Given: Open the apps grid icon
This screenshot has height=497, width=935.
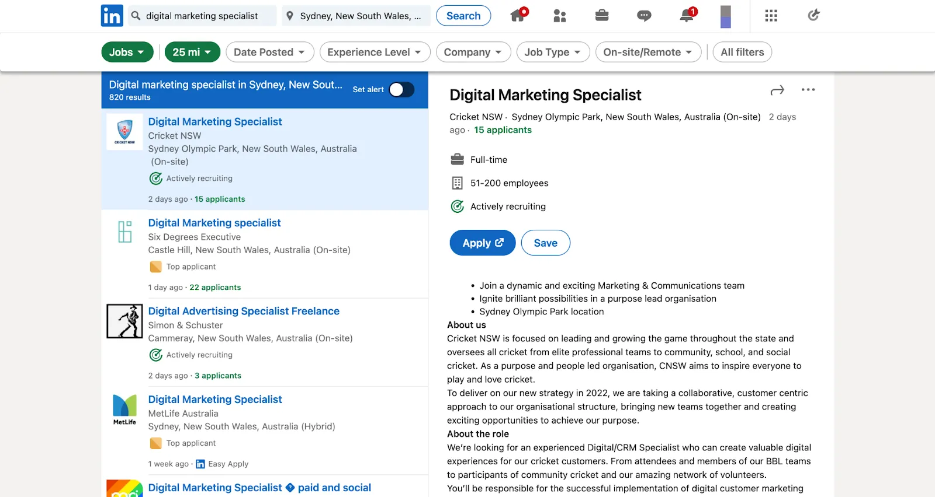Looking at the screenshot, I should tap(771, 16).
